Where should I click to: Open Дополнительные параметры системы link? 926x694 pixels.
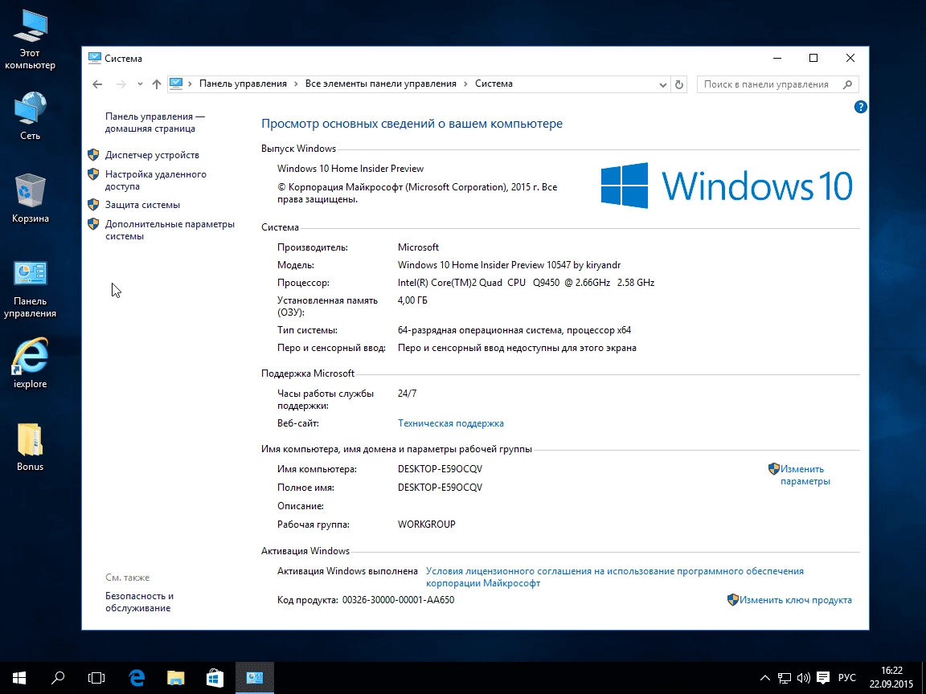pos(170,231)
